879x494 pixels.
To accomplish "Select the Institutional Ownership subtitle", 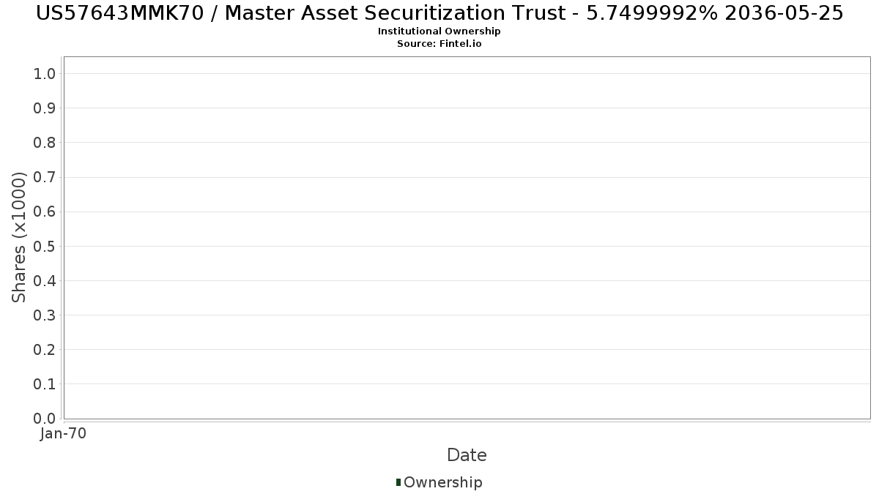I will 439,31.
